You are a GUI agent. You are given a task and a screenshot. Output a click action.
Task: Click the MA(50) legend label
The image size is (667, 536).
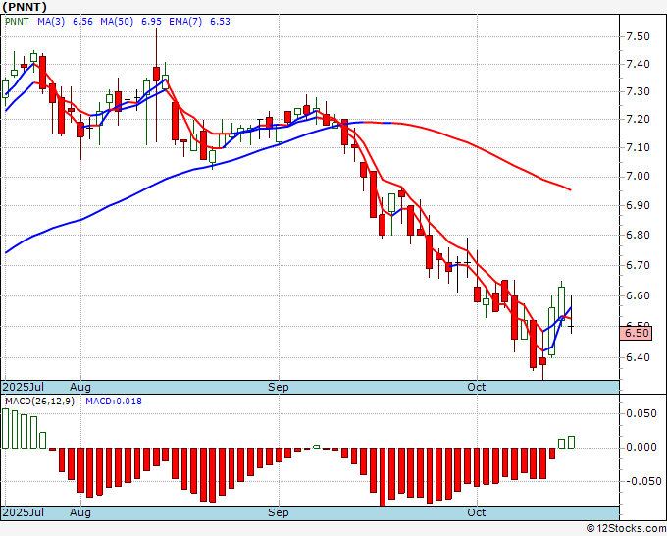point(117,22)
